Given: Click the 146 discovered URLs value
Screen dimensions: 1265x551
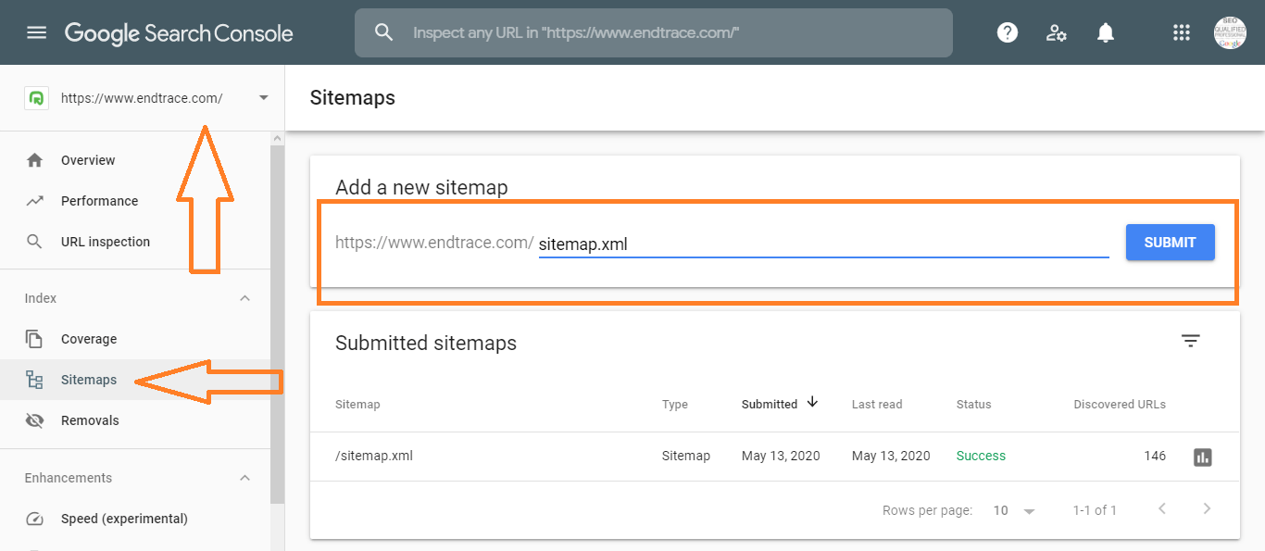Looking at the screenshot, I should [1155, 456].
